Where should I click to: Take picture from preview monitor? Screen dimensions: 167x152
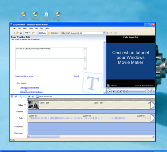[x=152, y=91]
